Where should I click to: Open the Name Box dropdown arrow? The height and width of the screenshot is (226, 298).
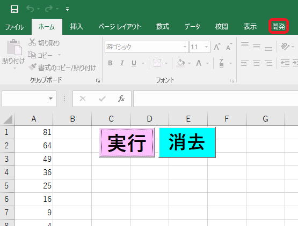coord(50,99)
